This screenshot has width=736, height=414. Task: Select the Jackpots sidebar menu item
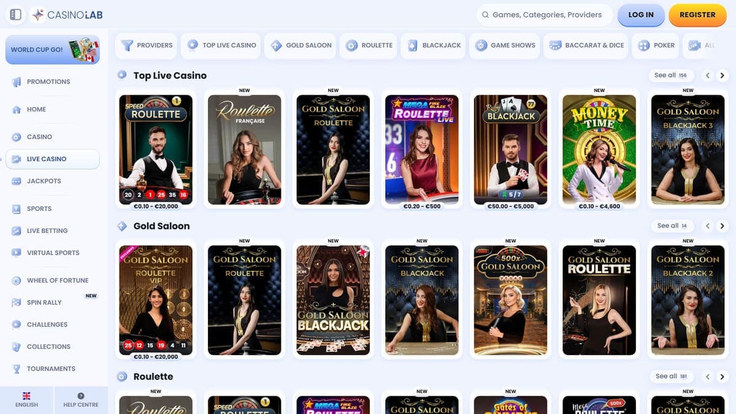click(52, 181)
